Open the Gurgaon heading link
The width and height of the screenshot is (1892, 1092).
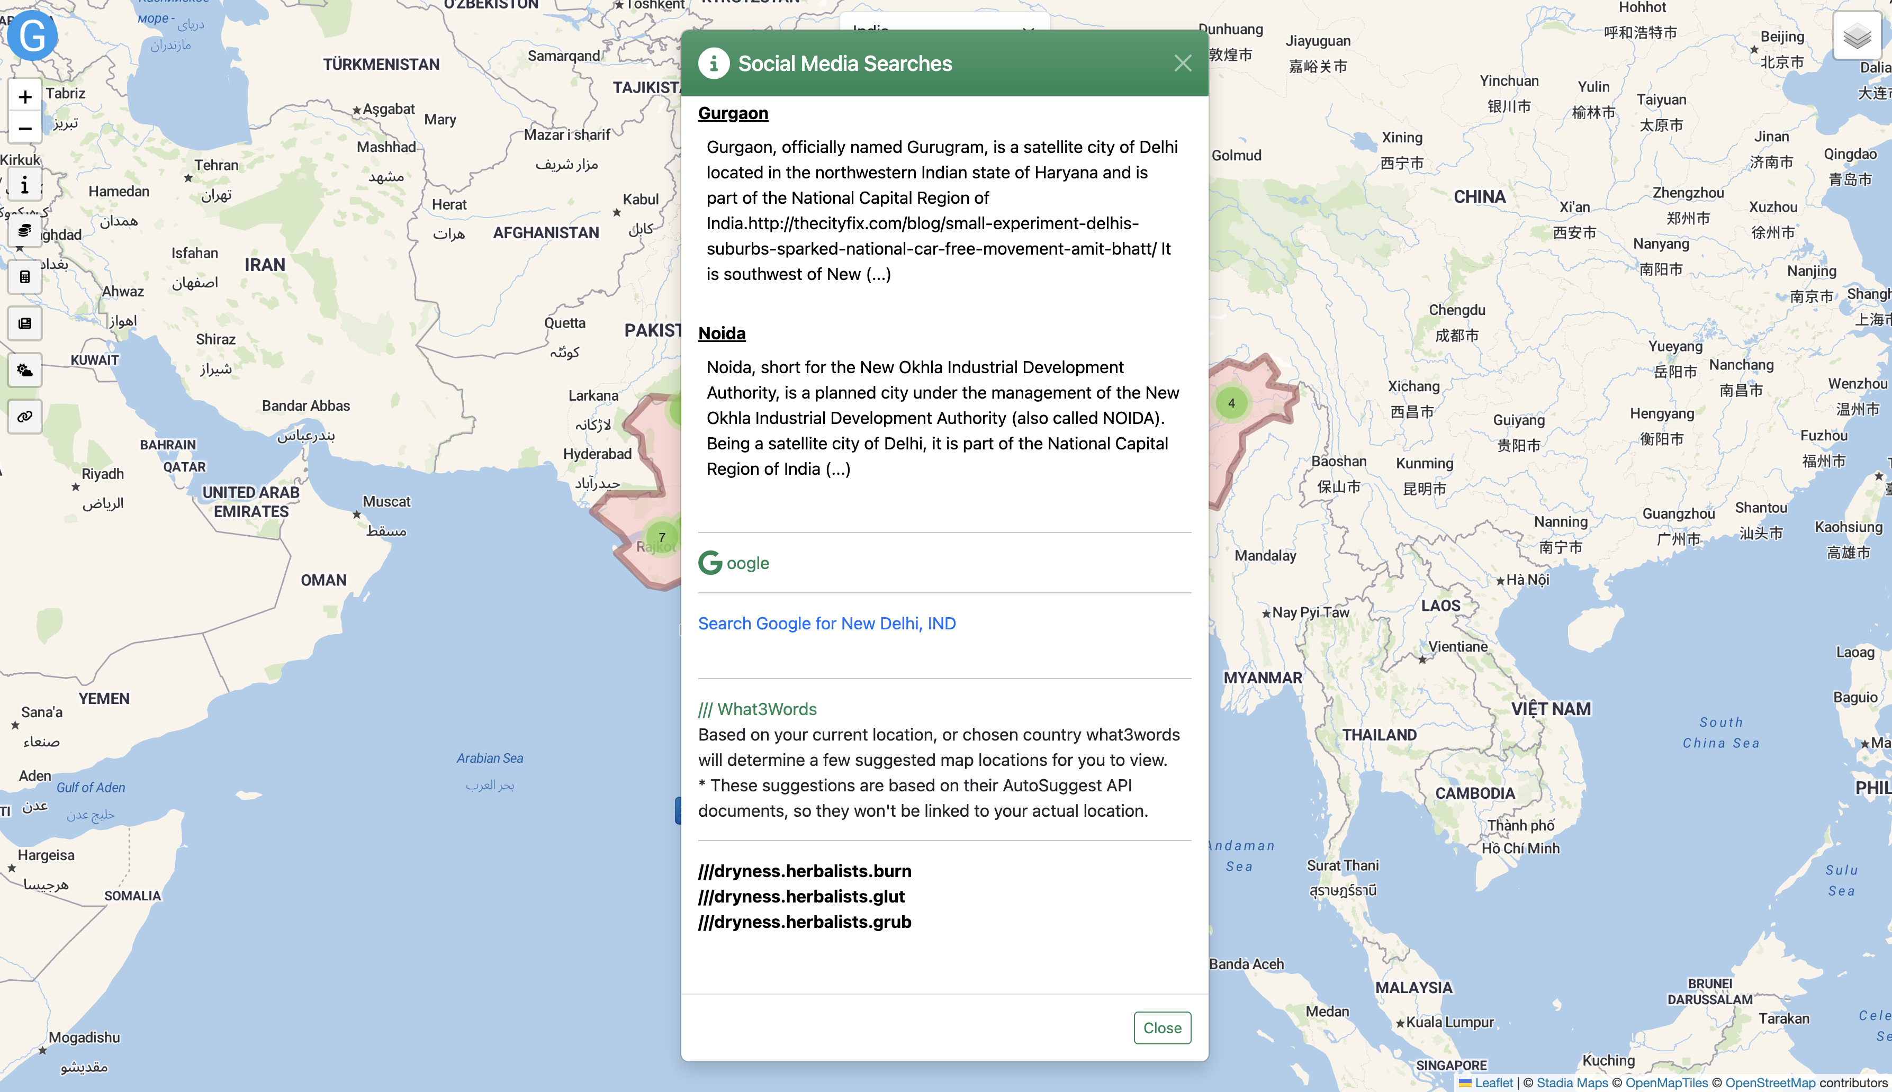pos(733,113)
